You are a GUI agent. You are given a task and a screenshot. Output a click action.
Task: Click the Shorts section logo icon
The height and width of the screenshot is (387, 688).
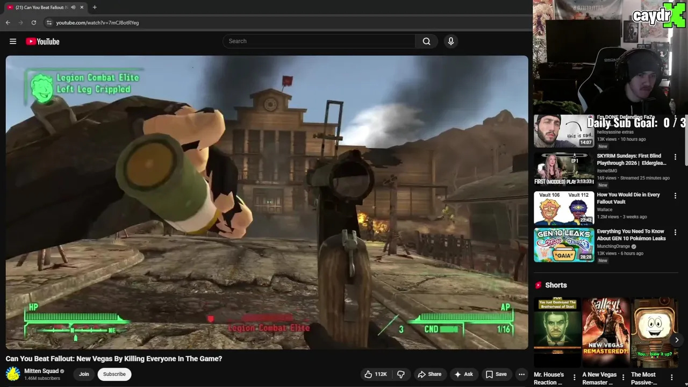538,285
